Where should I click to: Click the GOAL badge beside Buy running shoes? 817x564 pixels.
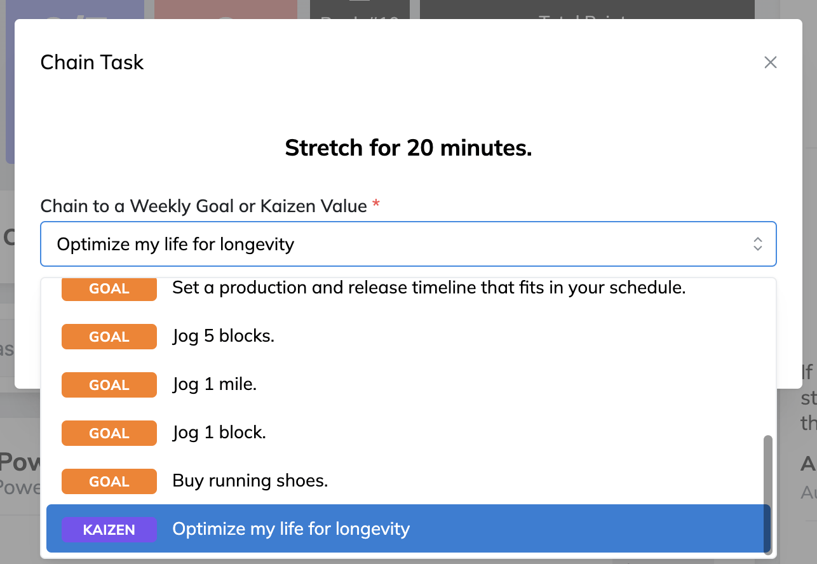click(109, 481)
